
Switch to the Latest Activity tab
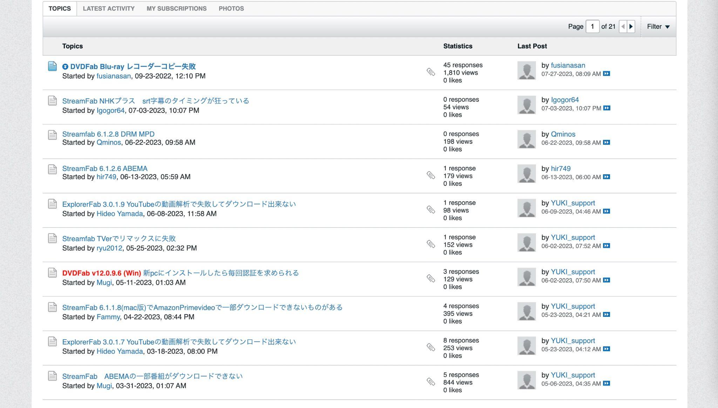109,8
